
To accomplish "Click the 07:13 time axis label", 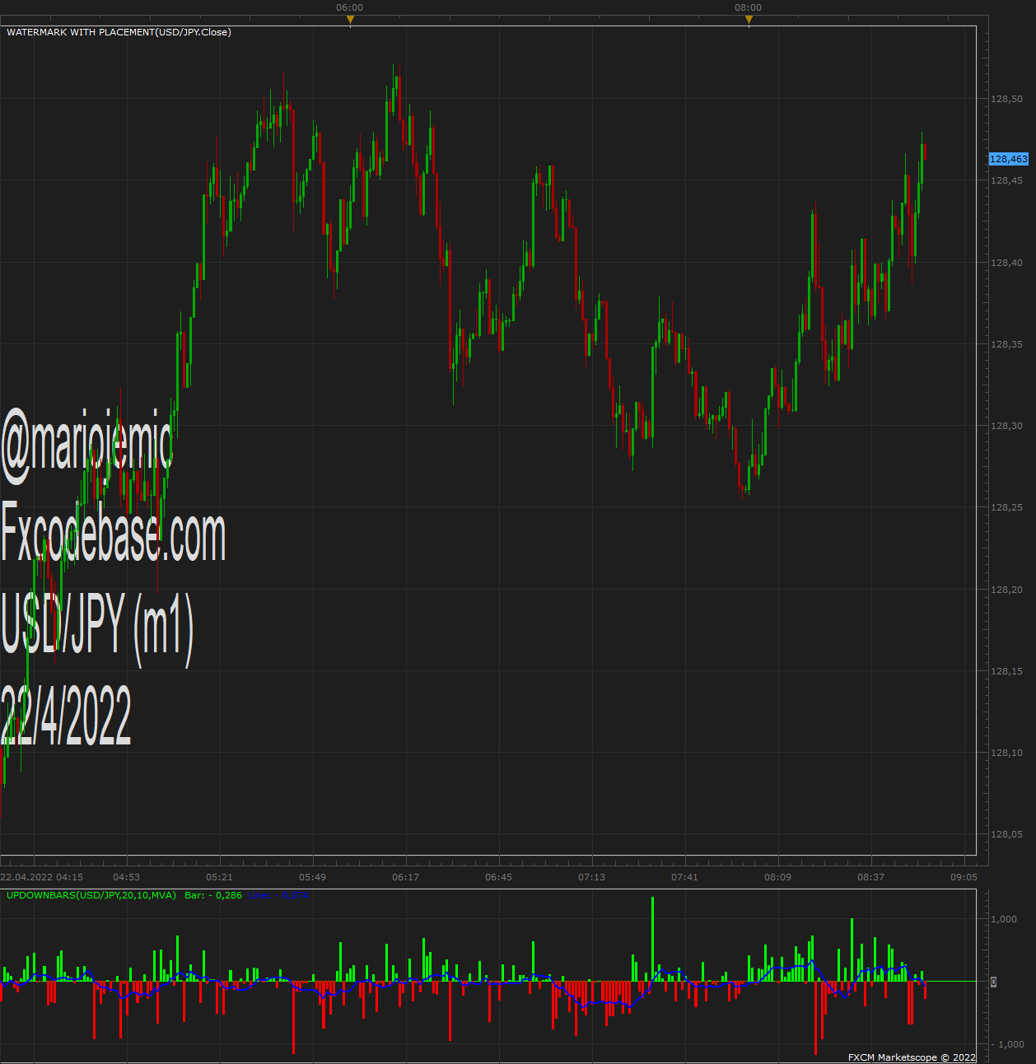I will [x=591, y=877].
